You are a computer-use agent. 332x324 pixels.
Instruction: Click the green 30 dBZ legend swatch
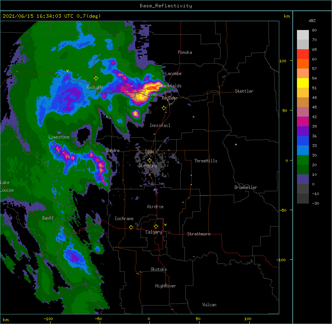point(303,160)
